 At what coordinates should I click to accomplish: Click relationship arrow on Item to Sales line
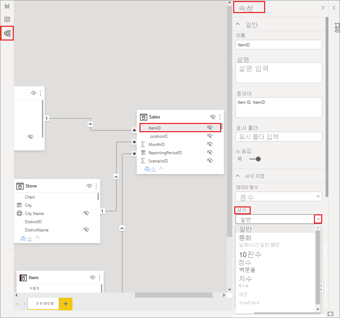tap(122, 228)
